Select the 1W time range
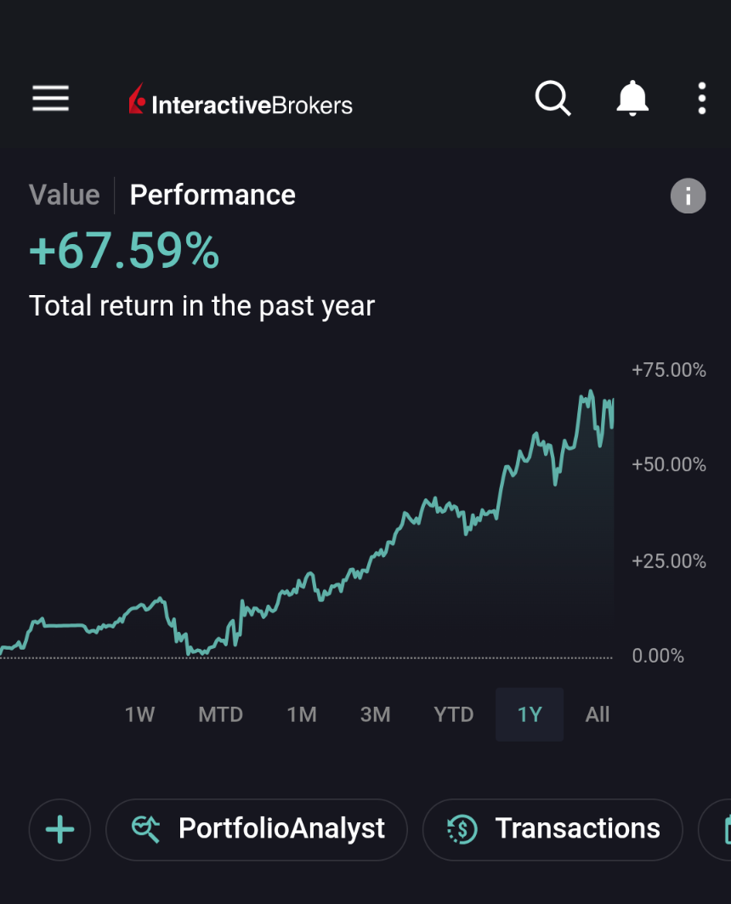This screenshot has height=904, width=731. (139, 714)
